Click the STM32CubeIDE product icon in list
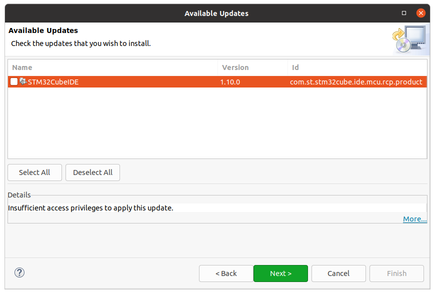This screenshot has width=435, height=294. [23, 81]
